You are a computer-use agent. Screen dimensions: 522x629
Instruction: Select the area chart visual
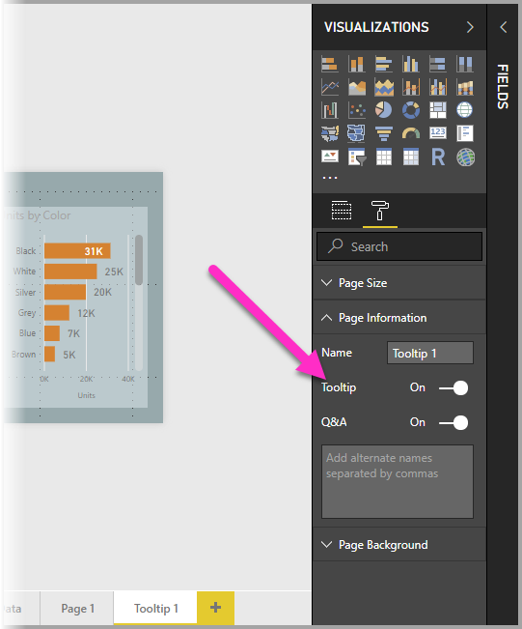[x=357, y=87]
